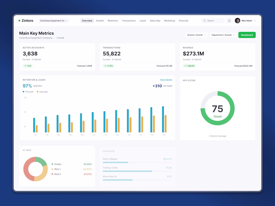Click the +310 net leads figure
The width and height of the screenshot is (275, 206).
point(157,86)
